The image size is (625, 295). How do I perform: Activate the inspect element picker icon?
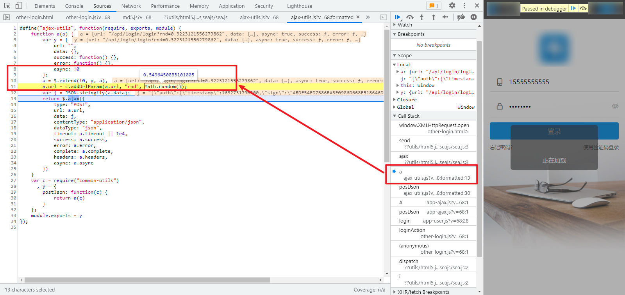pos(7,6)
